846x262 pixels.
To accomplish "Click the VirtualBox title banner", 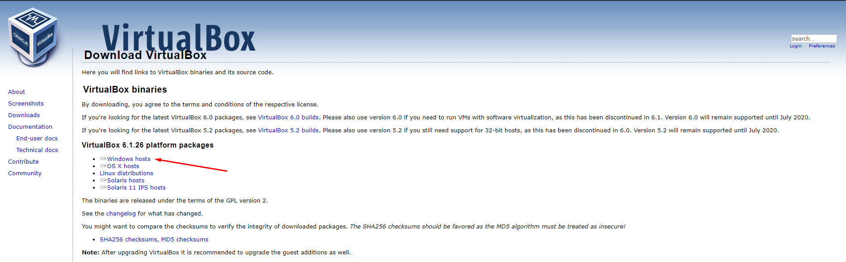I will [179, 38].
